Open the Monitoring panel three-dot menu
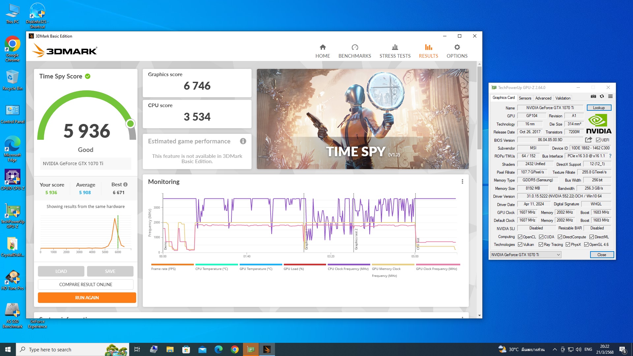633x356 pixels. 462,182
